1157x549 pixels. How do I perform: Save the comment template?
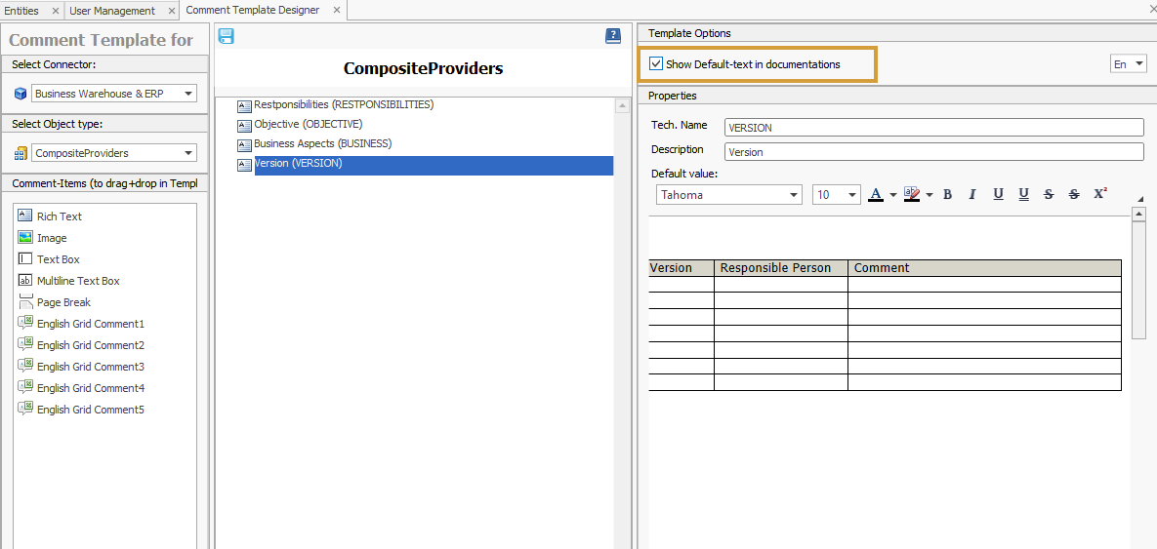226,36
